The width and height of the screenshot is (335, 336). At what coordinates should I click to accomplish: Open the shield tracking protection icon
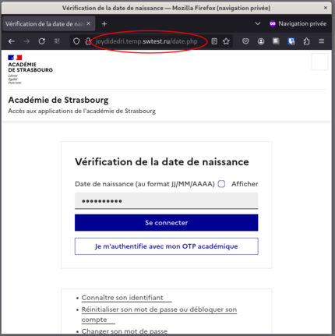pyautogui.click(x=76, y=41)
